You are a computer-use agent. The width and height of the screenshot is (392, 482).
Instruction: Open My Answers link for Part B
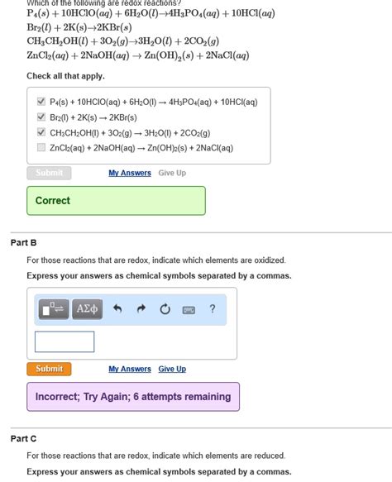130,369
